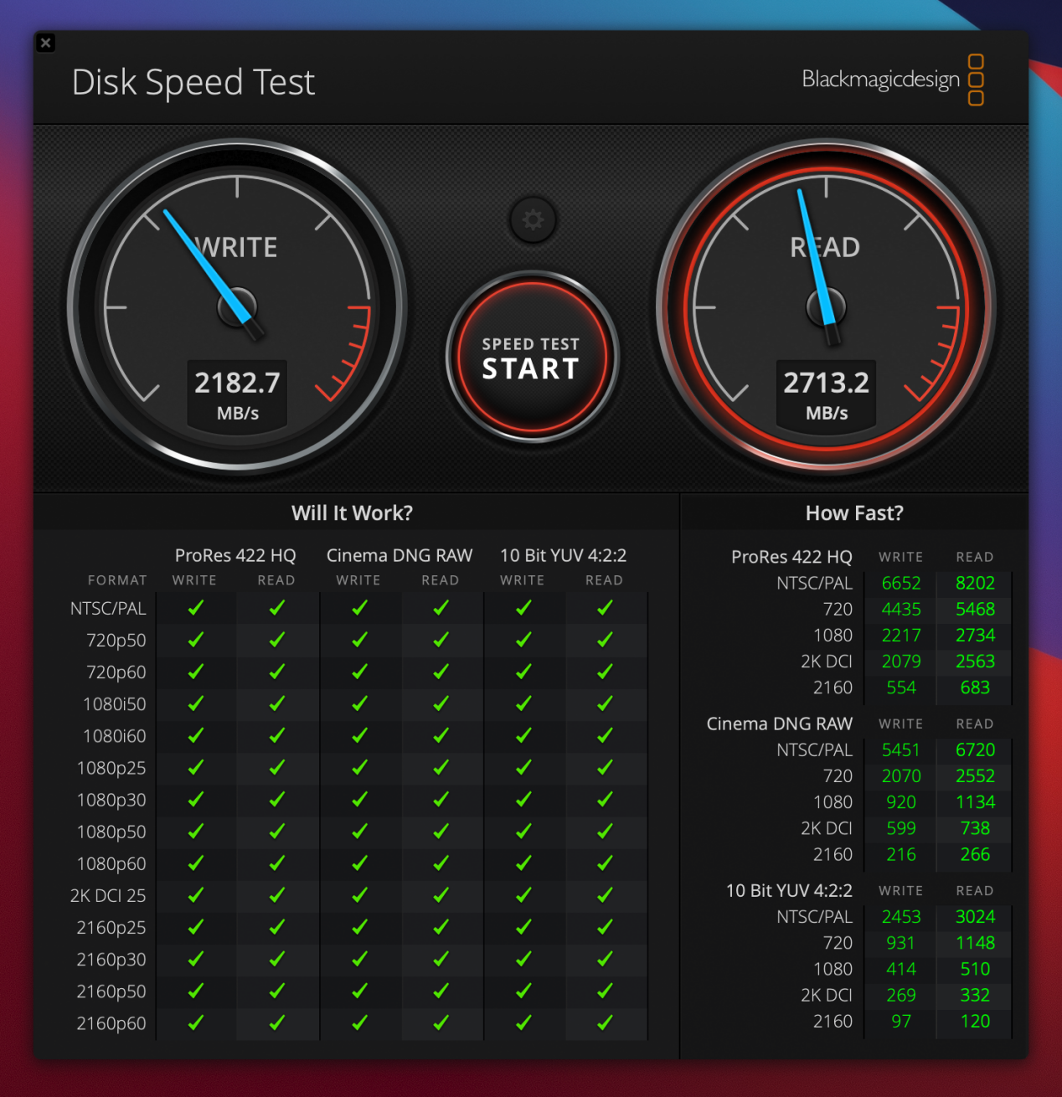Click ProRes 720 write value 4435
Image resolution: width=1062 pixels, height=1097 pixels.
coord(901,609)
